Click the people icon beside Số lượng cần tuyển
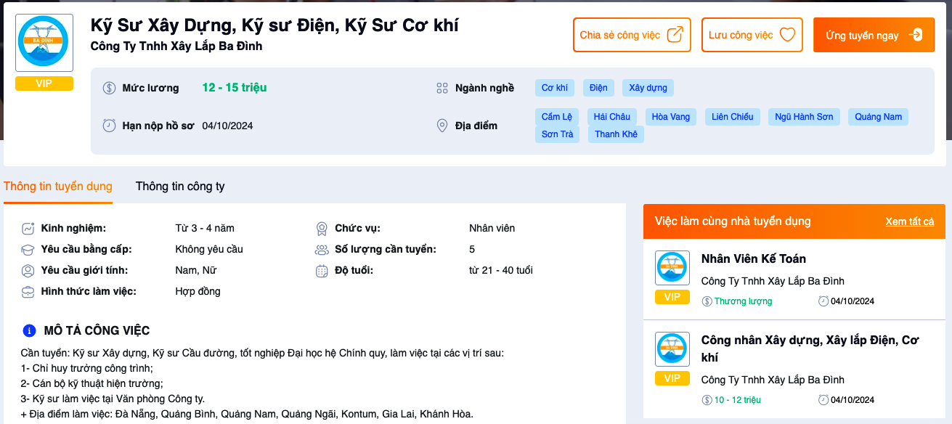This screenshot has width=952, height=424. (x=322, y=249)
